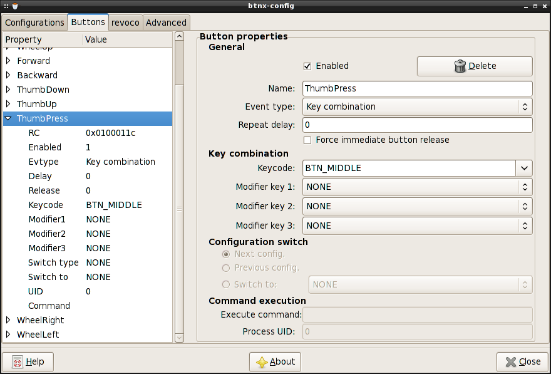The width and height of the screenshot is (551, 374).
Task: Open the Modifier key 1 dropdown
Action: click(418, 187)
